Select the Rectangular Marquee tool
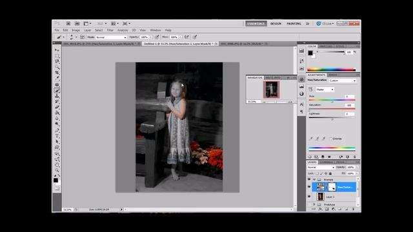 (57, 56)
